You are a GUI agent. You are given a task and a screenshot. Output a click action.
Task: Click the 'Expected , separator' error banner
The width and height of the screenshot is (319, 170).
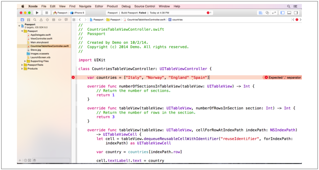(282, 77)
